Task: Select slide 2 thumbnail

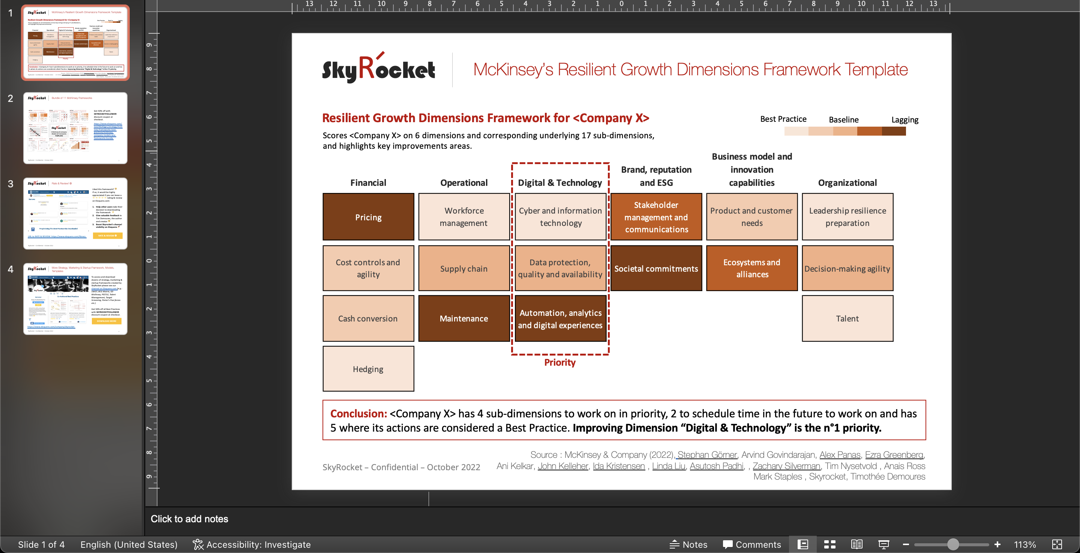Action: coord(75,128)
